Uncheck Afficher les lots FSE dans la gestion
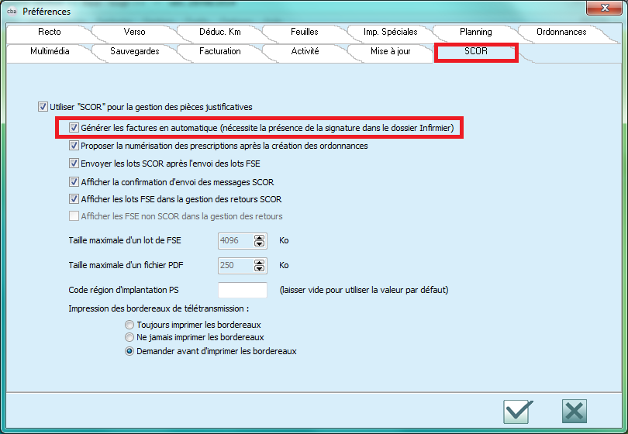Viewport: 628px width, 434px height. pos(74,199)
